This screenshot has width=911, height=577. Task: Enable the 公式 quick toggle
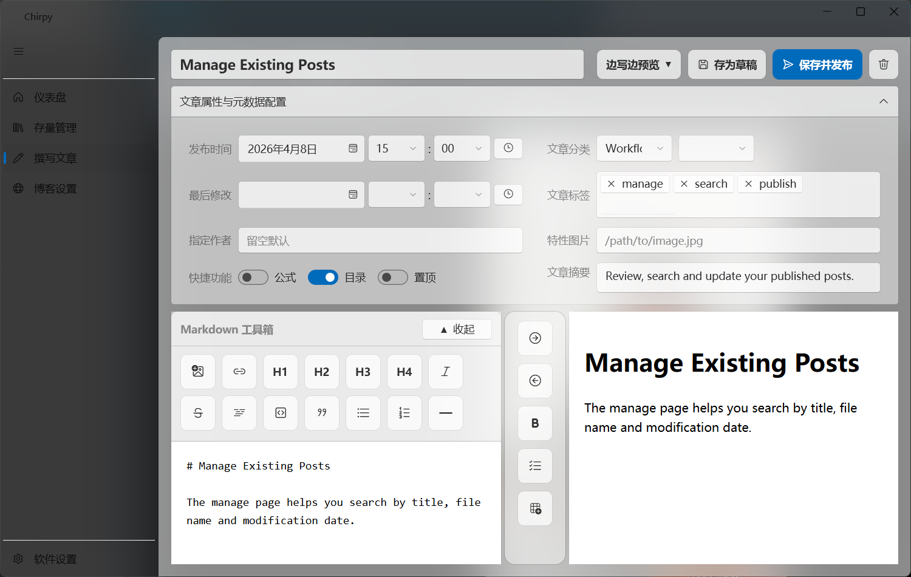(x=253, y=277)
